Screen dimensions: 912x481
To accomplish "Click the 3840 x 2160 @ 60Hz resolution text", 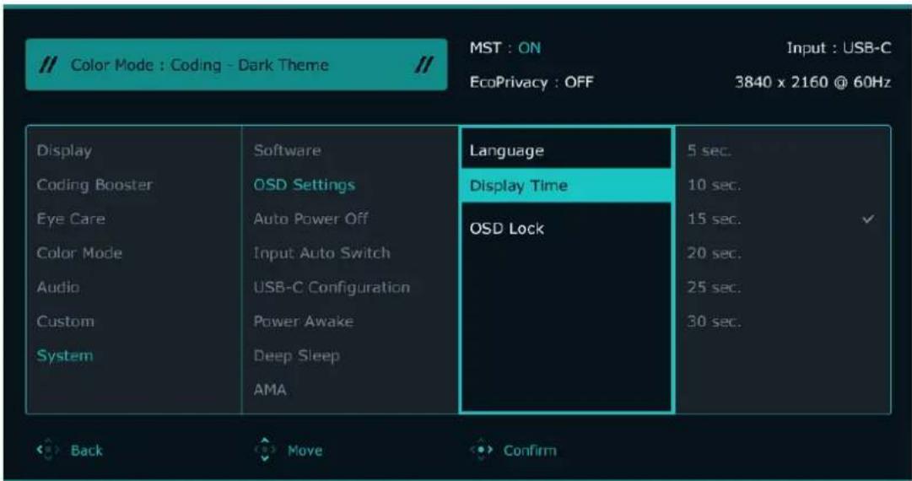I will [812, 82].
